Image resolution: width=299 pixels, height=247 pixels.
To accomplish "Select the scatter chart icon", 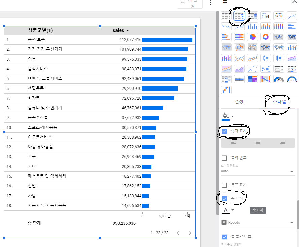I will 253,69.
